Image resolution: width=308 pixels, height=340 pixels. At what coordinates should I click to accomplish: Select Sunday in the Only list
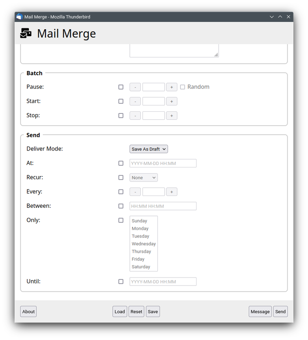144,221
